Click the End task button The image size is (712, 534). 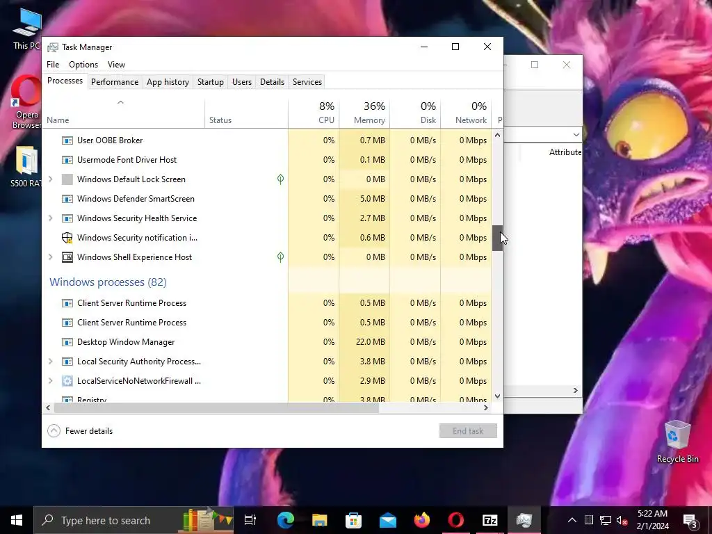click(x=468, y=431)
